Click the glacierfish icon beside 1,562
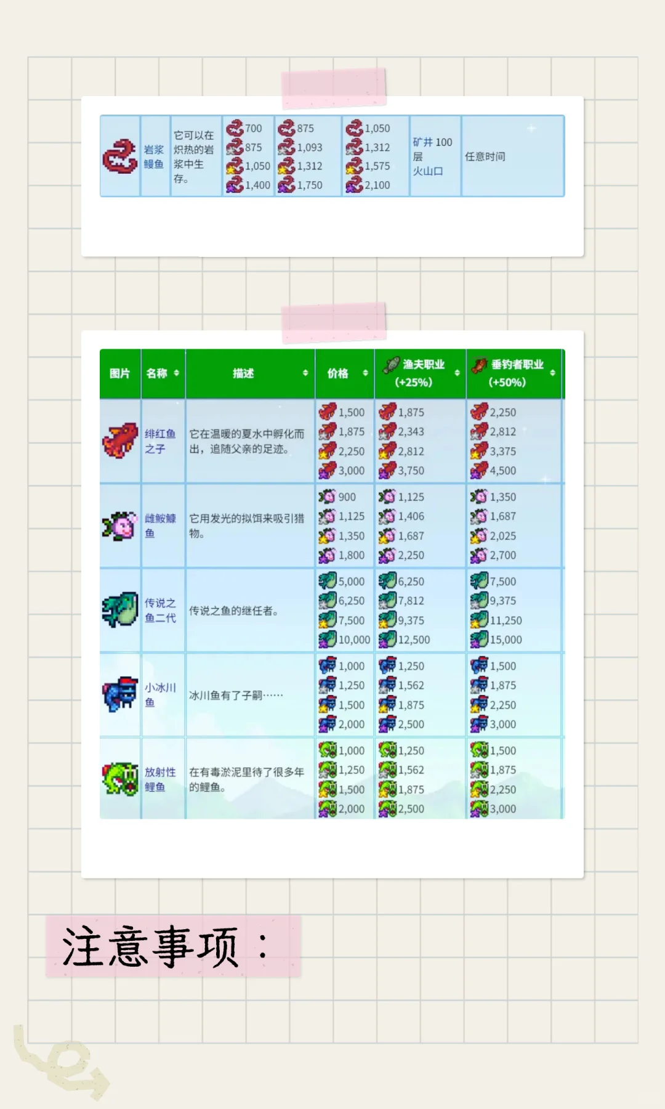Viewport: 665px width, 1109px height. 387,685
